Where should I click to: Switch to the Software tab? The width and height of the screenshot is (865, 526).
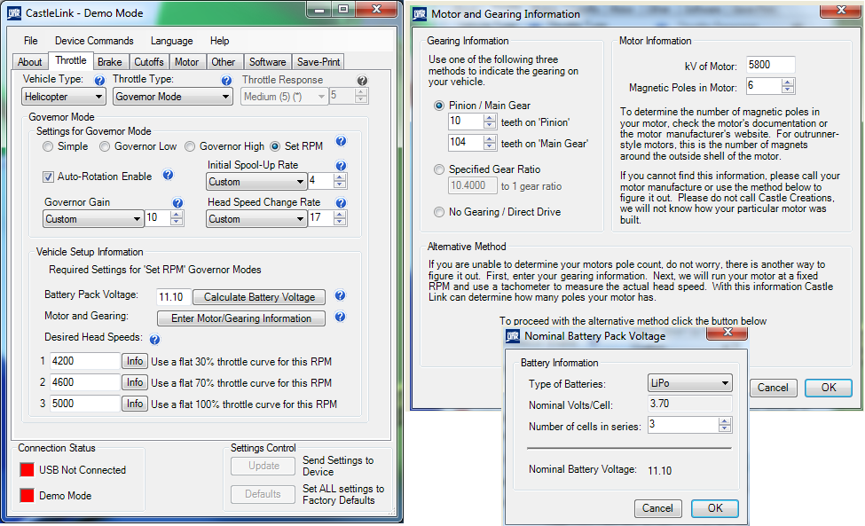pyautogui.click(x=268, y=62)
